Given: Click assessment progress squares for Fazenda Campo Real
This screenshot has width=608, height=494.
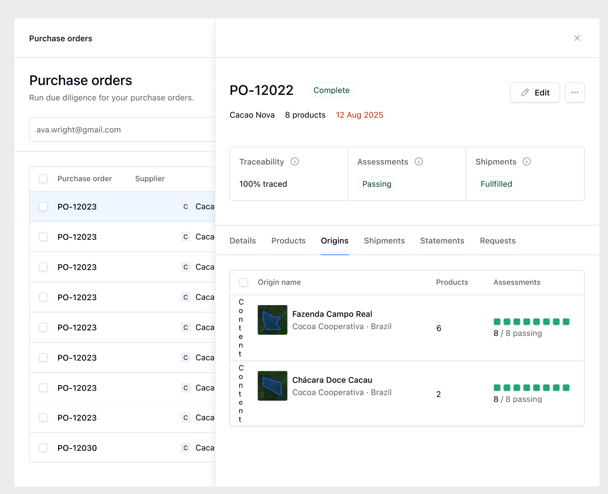Looking at the screenshot, I should (532, 322).
